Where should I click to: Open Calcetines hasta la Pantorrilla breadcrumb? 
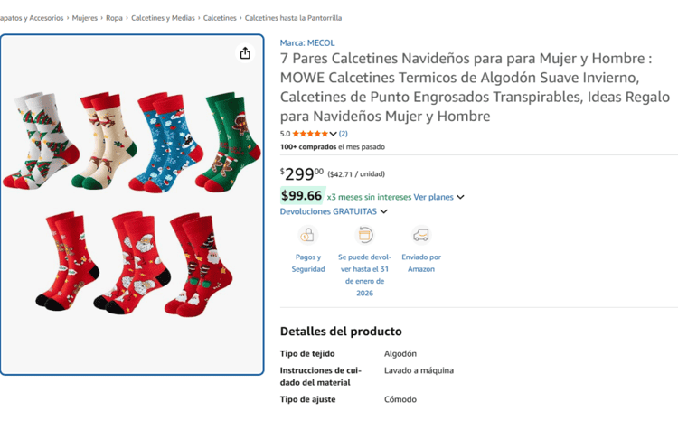(293, 18)
